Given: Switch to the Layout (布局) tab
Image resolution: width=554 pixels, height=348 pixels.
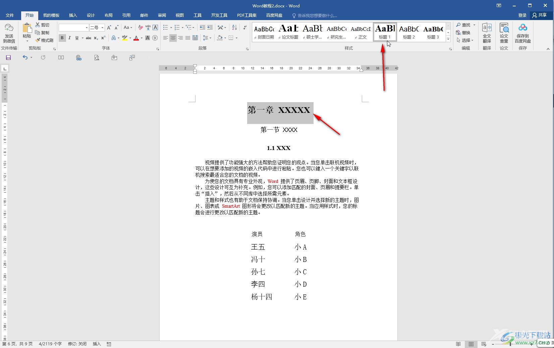Looking at the screenshot, I should coord(108,15).
